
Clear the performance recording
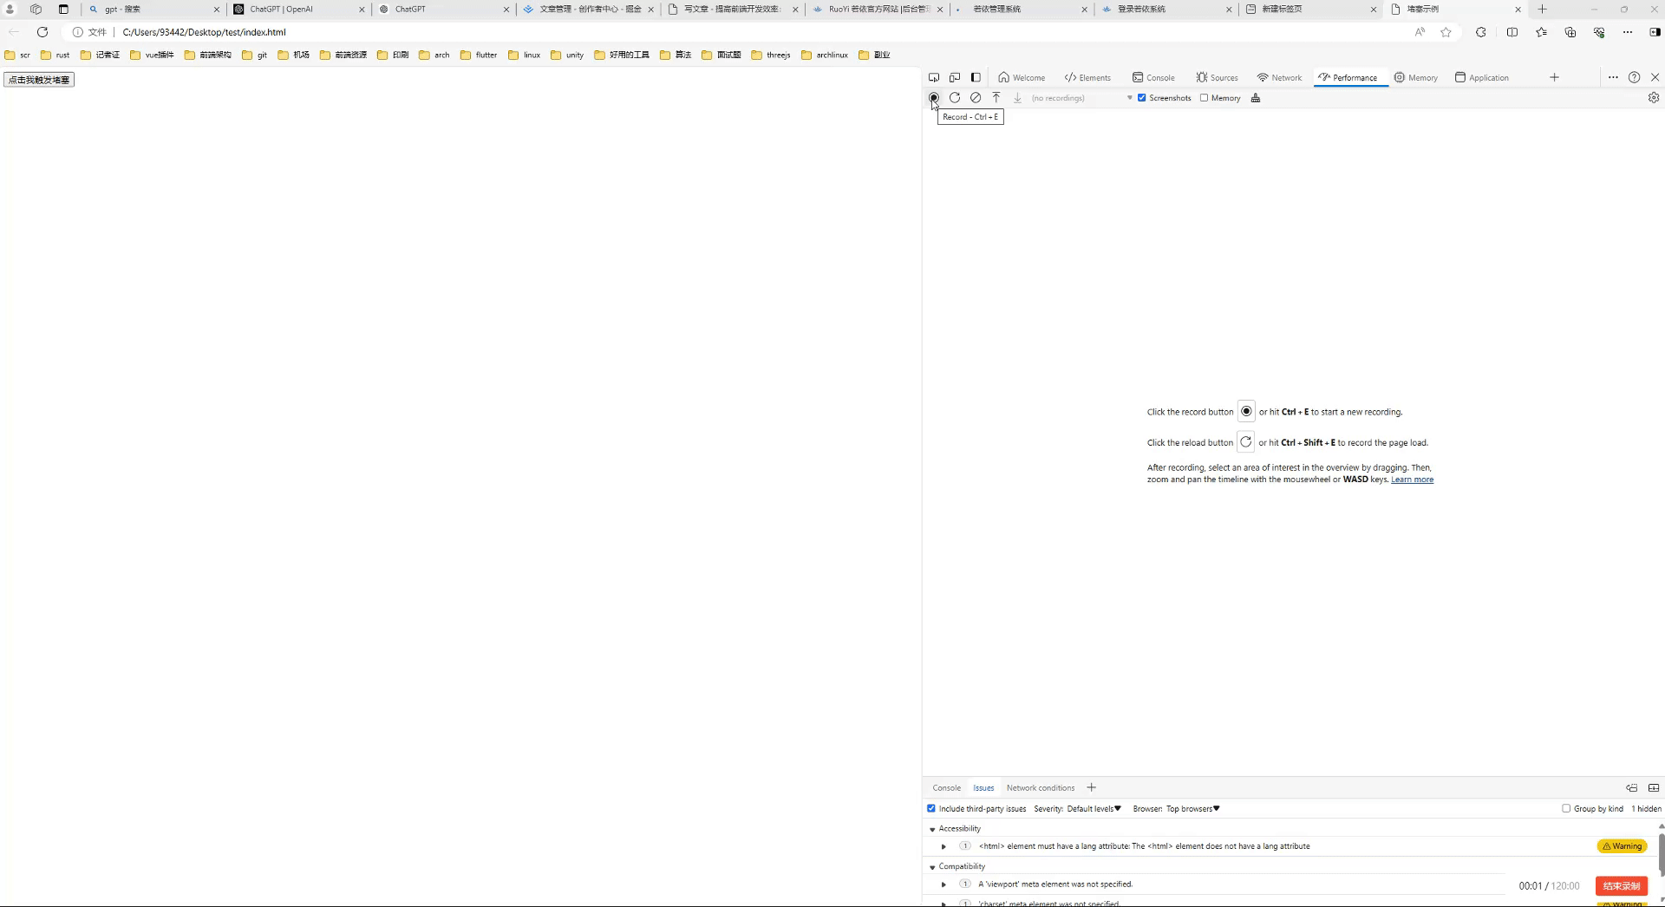click(x=976, y=98)
